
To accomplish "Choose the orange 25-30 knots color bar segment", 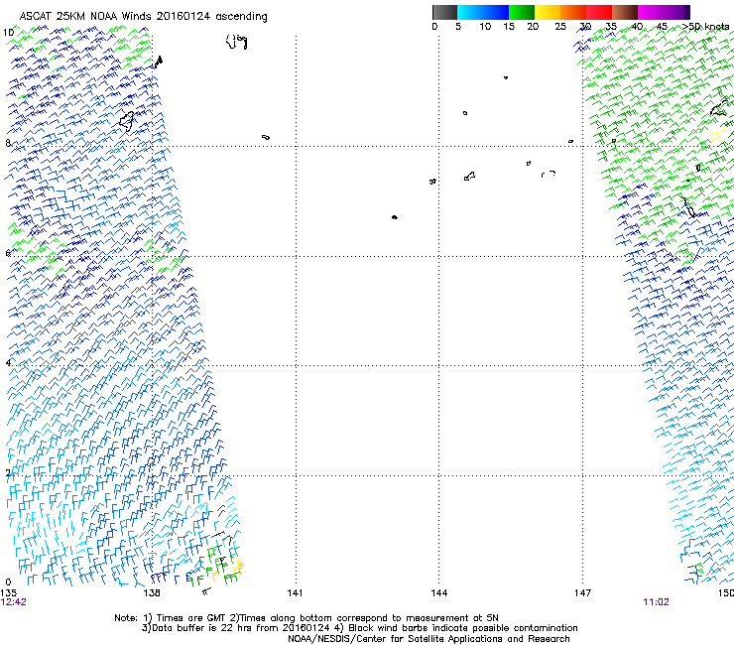I will pos(573,12).
